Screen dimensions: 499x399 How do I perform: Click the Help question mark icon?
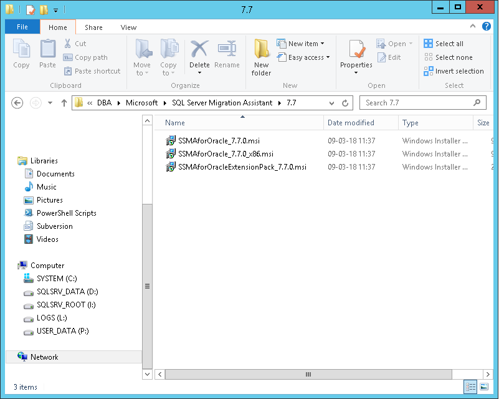point(487,26)
